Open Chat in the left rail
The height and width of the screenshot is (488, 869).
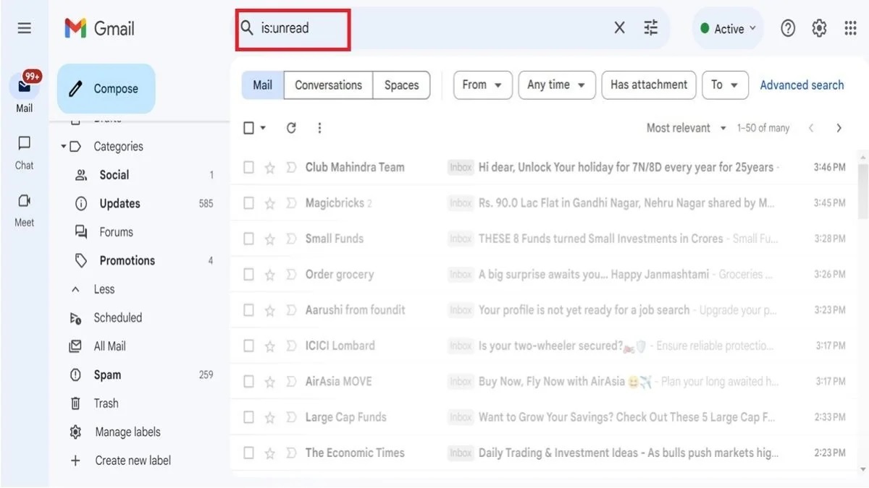(x=25, y=153)
